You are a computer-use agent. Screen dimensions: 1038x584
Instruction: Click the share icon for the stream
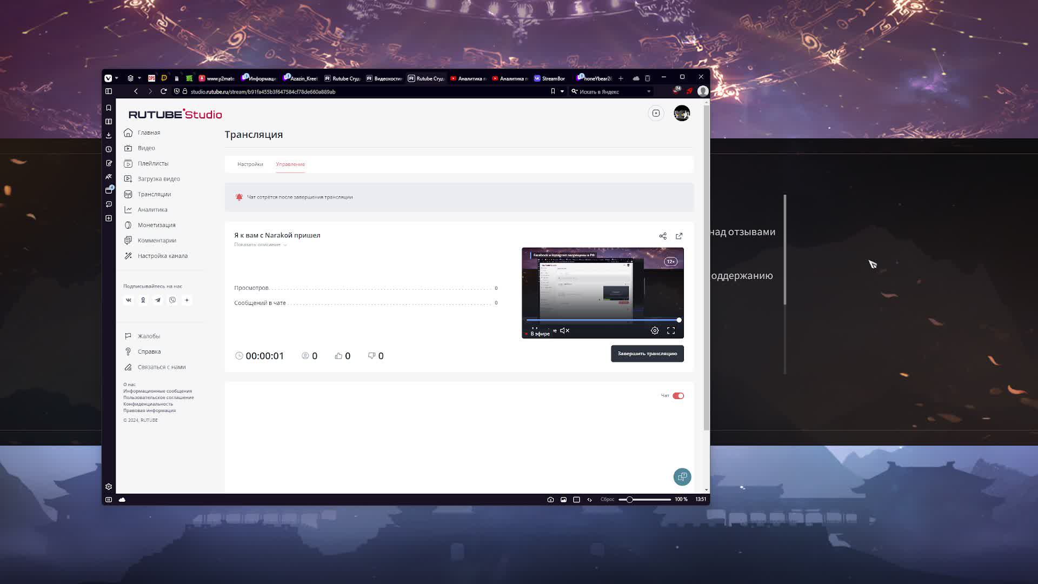click(663, 236)
